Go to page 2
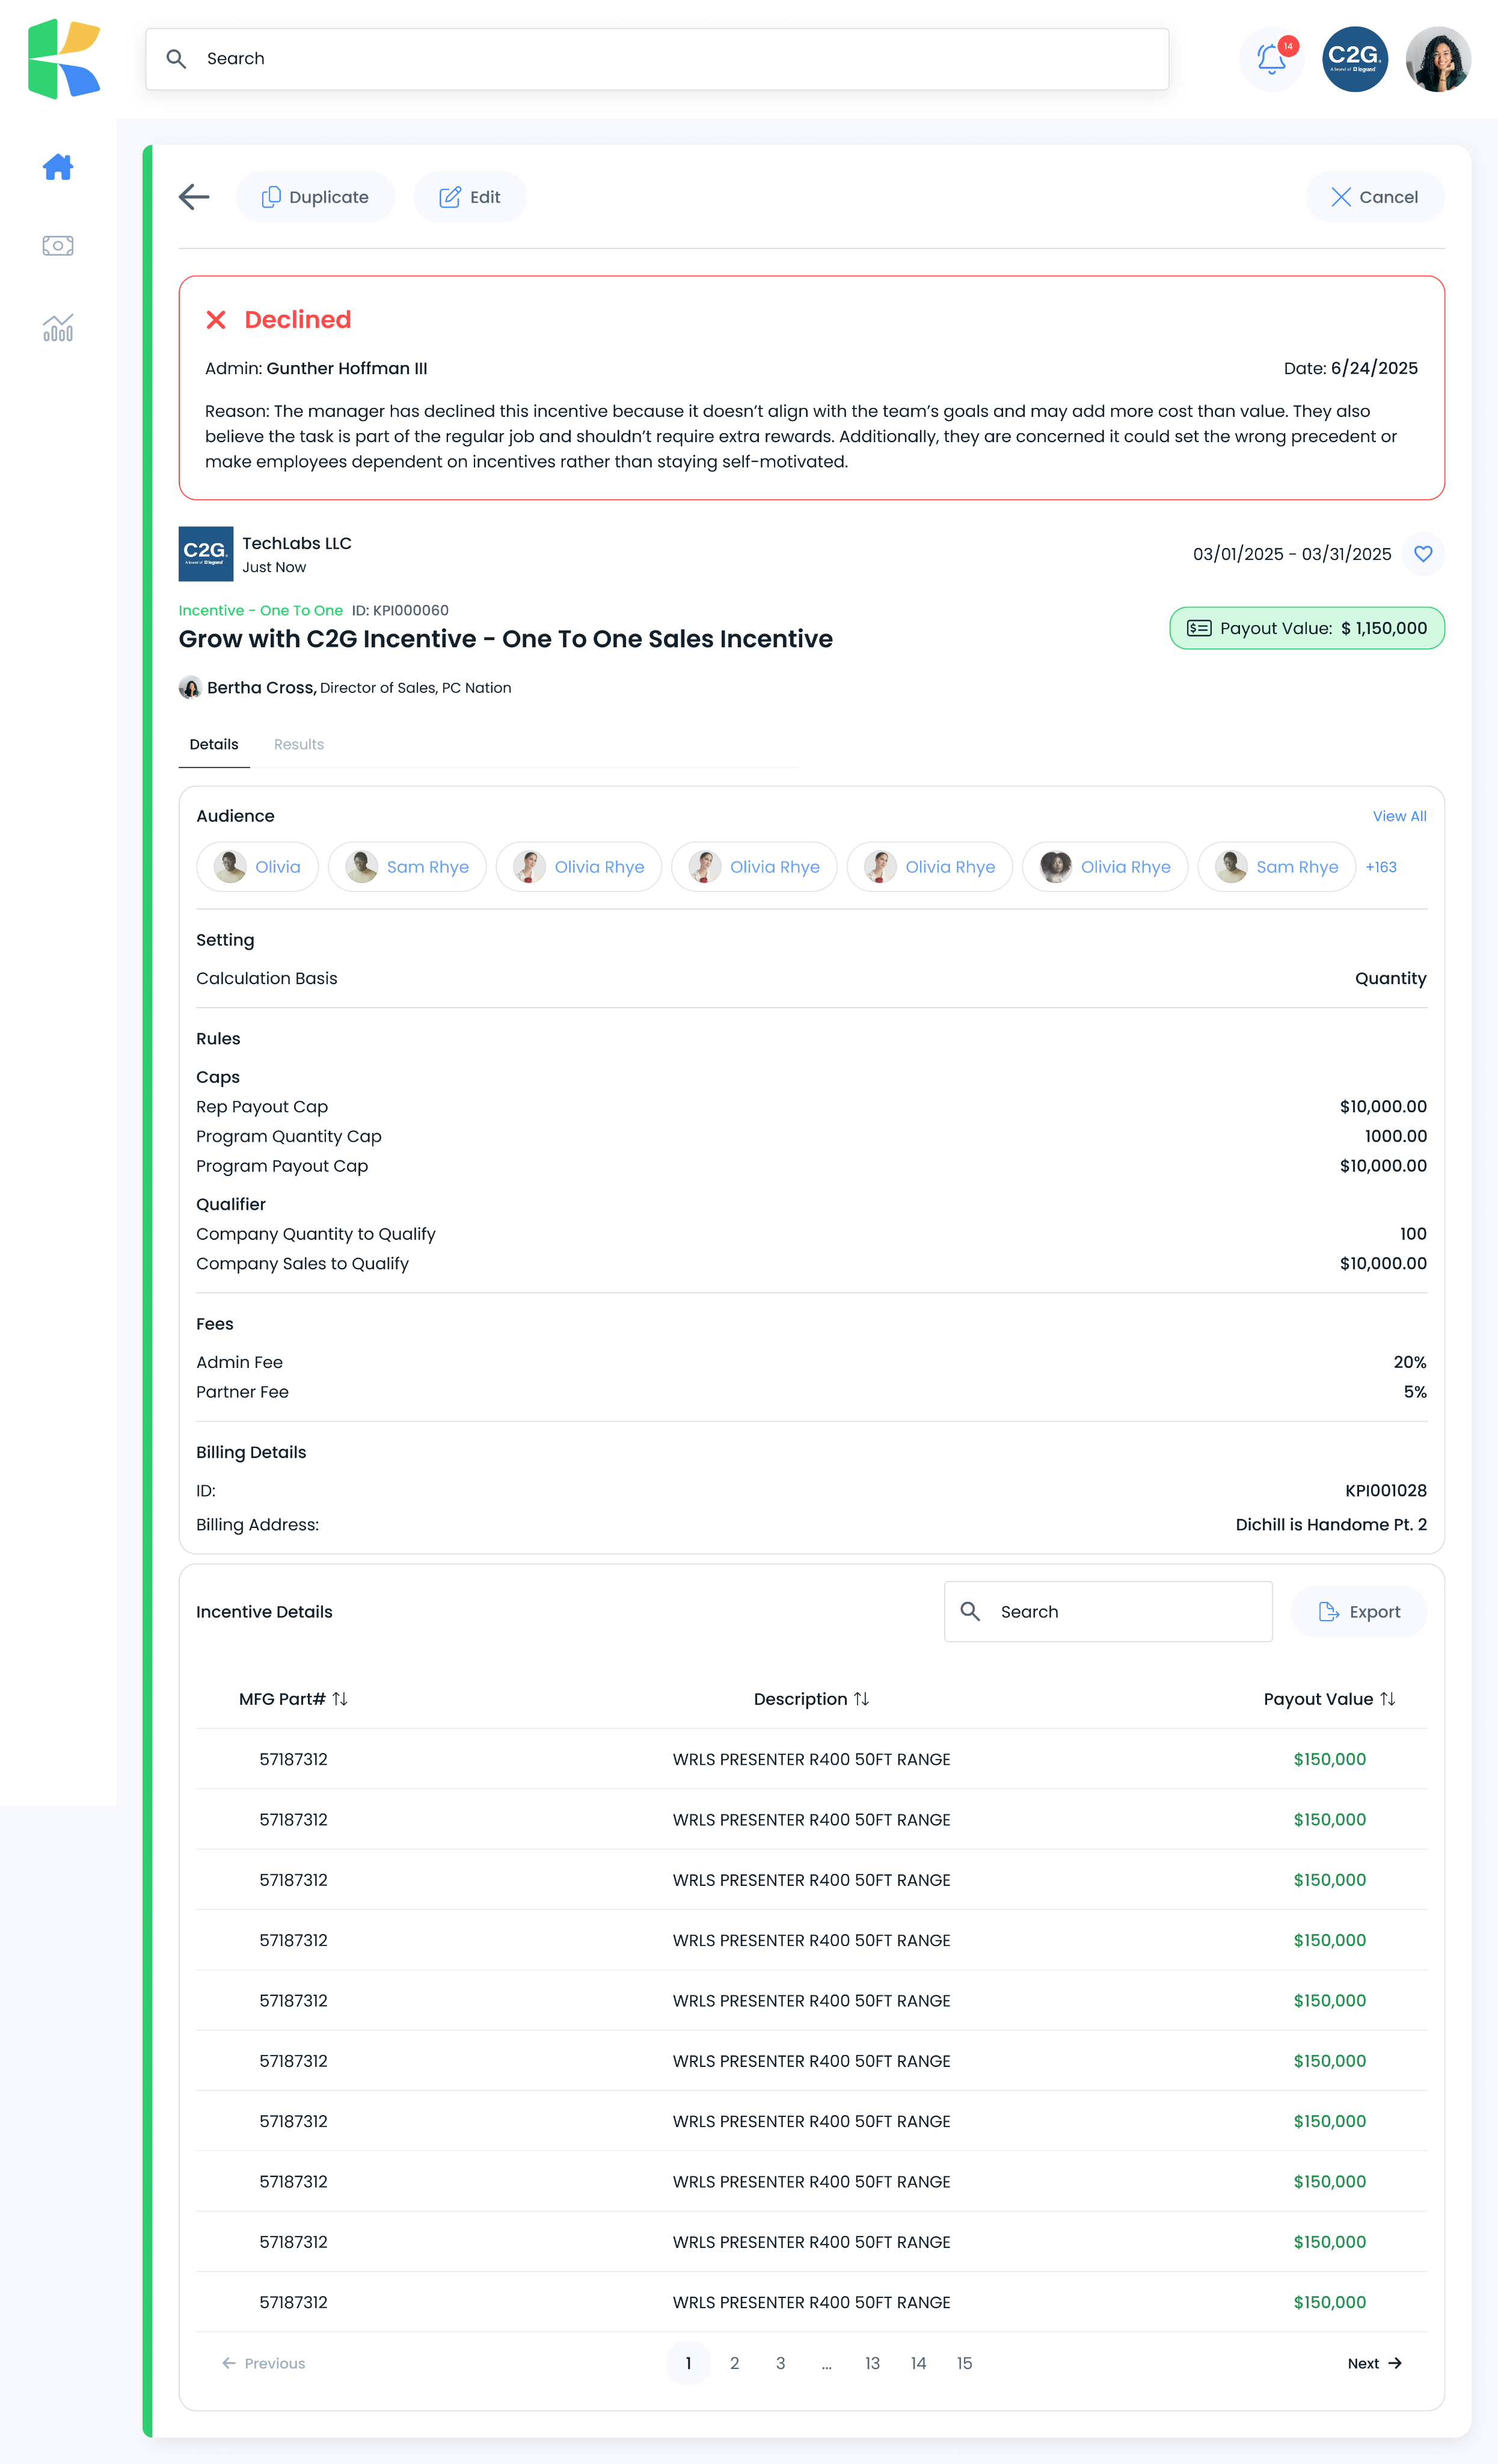The width and height of the screenshot is (1498, 2464). [x=734, y=2363]
